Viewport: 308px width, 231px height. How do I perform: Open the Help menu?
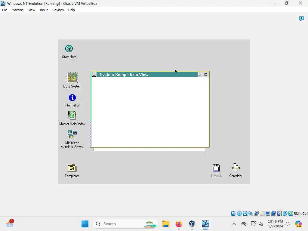pyautogui.click(x=72, y=10)
